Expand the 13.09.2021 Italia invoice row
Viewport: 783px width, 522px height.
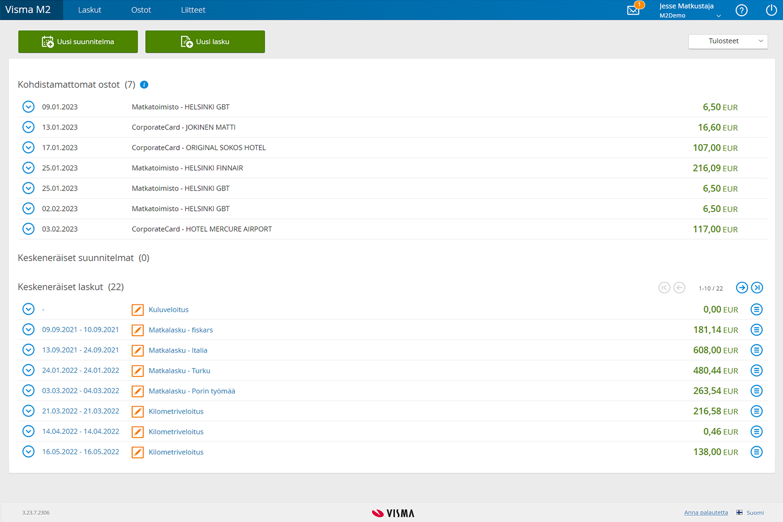click(x=29, y=350)
